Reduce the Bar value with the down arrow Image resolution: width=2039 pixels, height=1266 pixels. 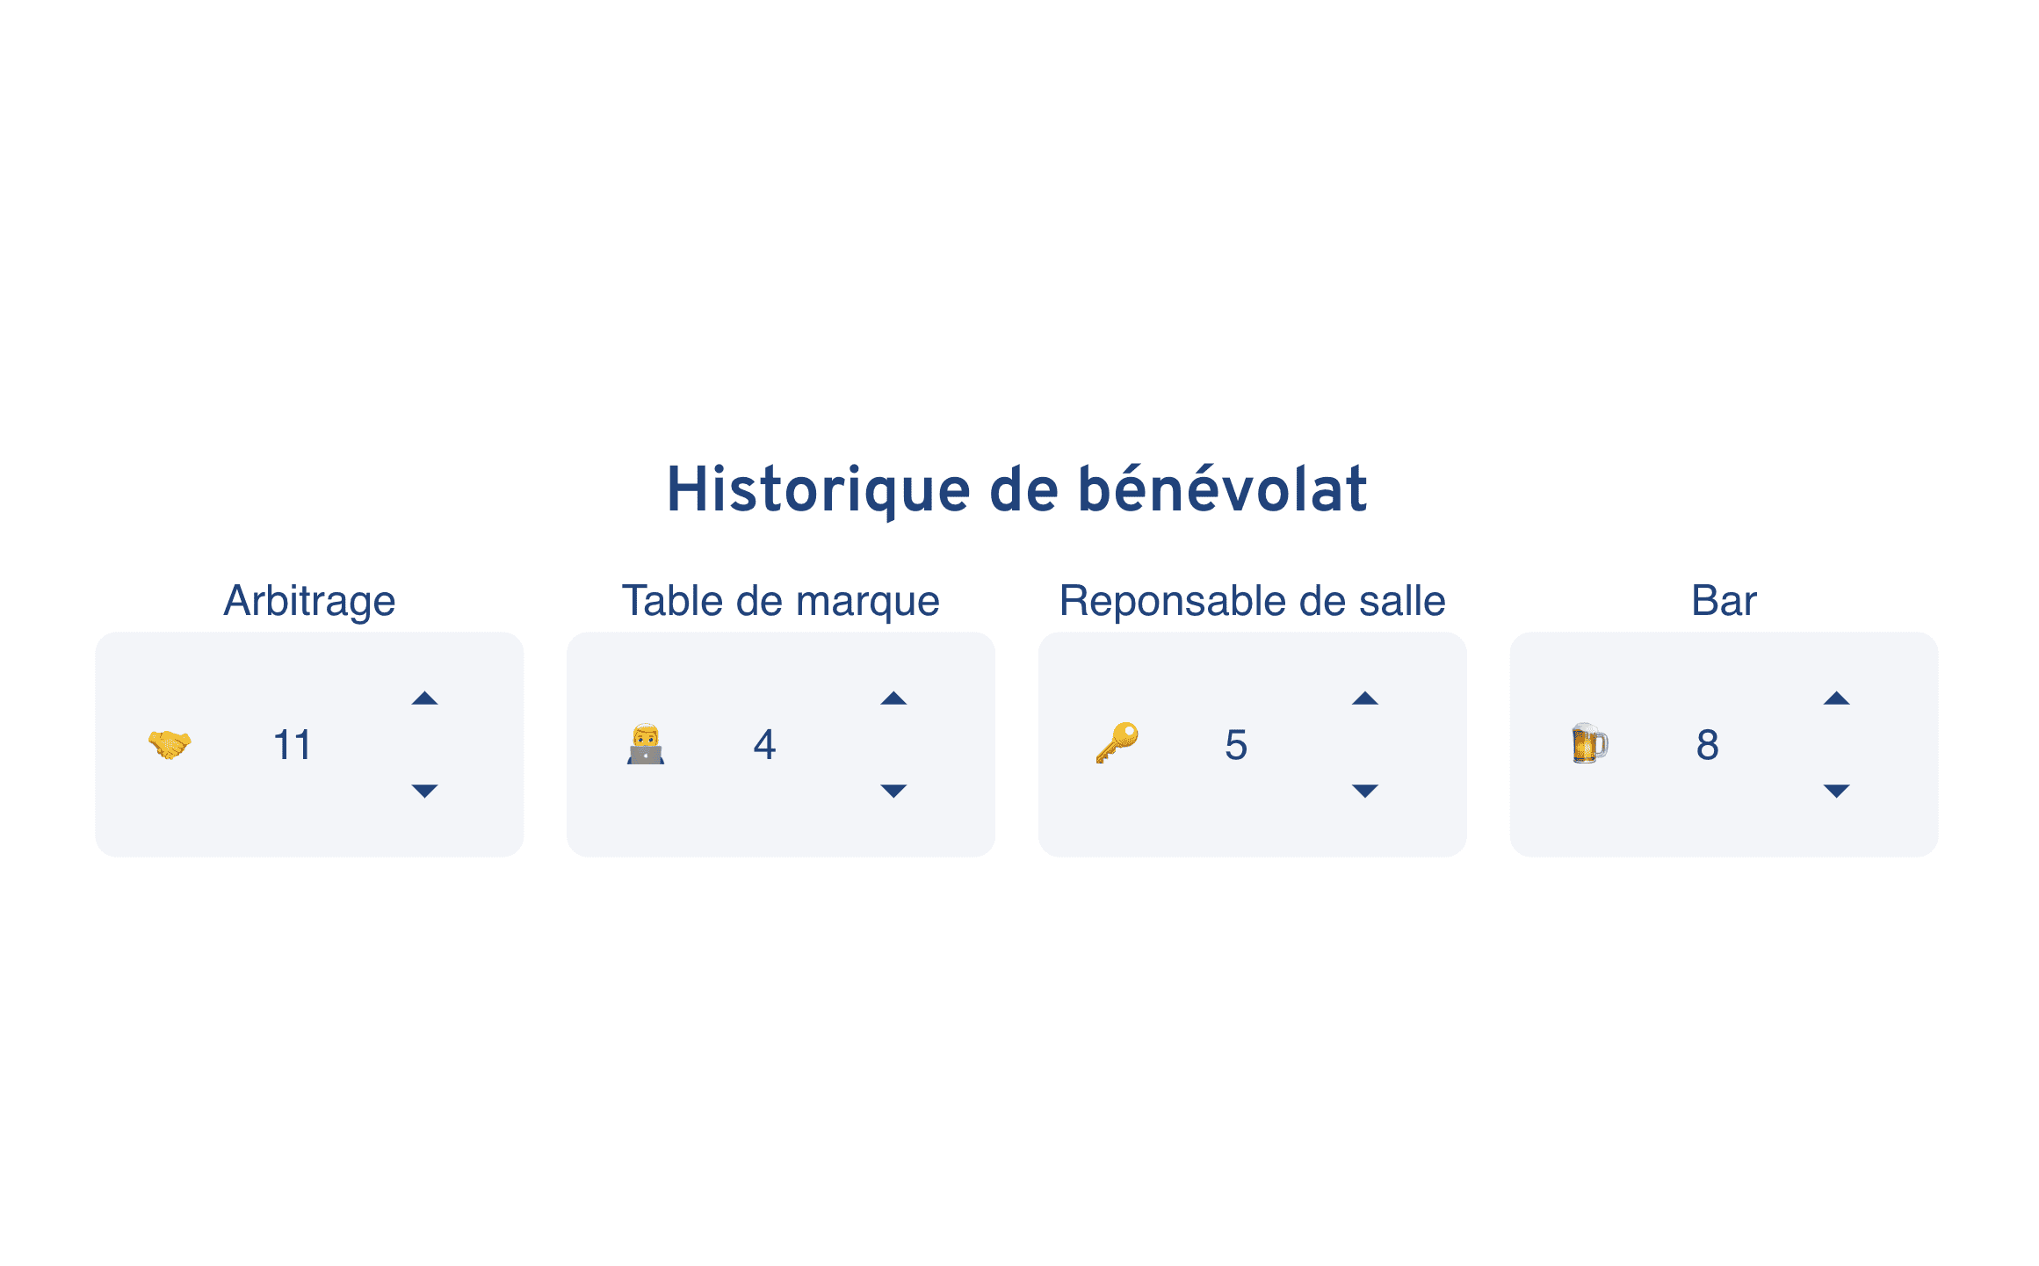[x=1837, y=791]
